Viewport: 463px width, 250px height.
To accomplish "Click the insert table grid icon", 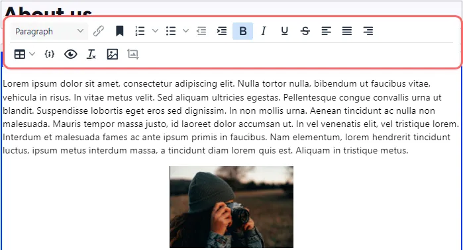I will (20, 54).
